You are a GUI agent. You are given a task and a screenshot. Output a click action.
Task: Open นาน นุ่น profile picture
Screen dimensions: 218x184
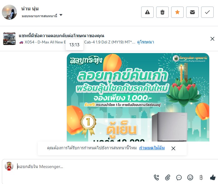click(9, 12)
